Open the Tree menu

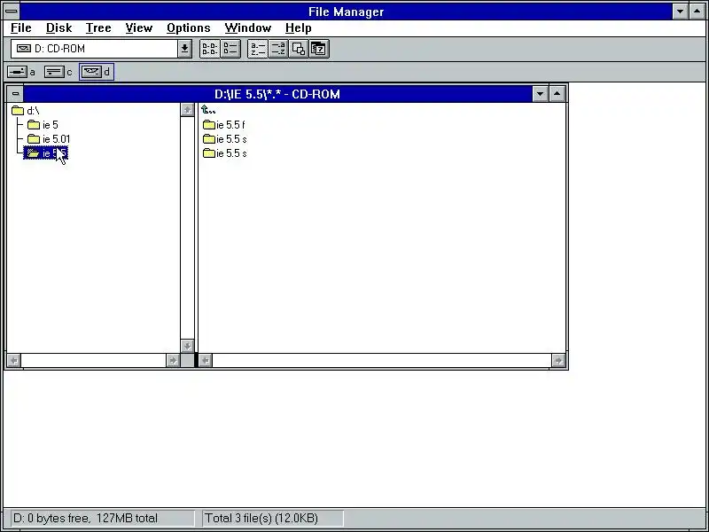[x=98, y=28]
